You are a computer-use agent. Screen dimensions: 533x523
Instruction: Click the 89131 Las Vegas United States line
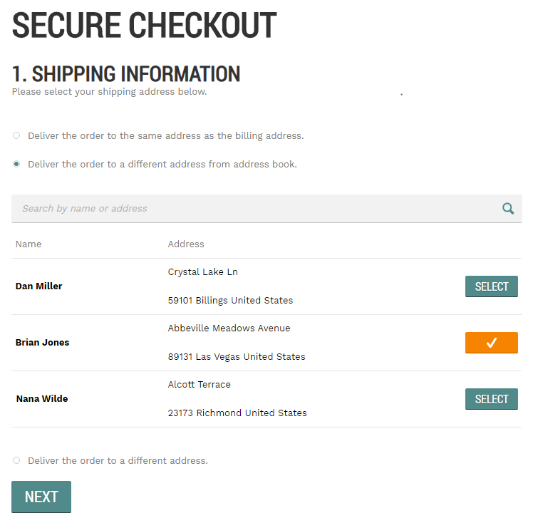click(237, 357)
